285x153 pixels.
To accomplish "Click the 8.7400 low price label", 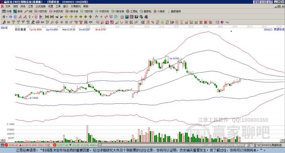I will (x=34, y=98).
